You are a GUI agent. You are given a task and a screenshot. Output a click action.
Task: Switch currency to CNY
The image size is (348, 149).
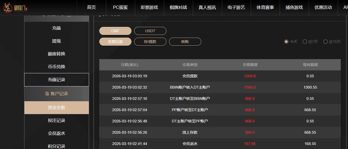click(115, 31)
